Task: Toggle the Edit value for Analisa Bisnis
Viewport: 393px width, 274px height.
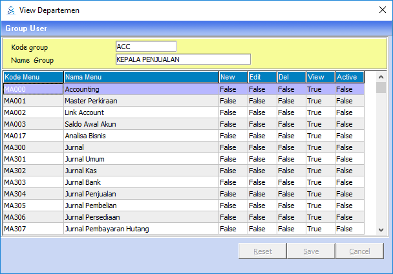Action: (x=262, y=136)
